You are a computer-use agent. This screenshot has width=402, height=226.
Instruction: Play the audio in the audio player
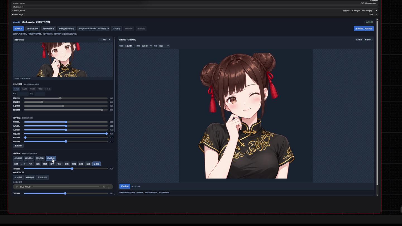[x=17, y=187]
